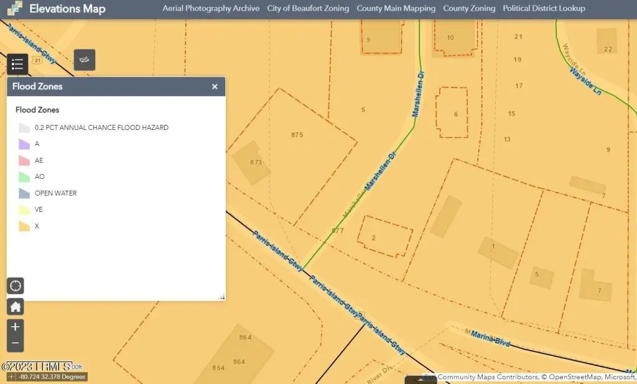
Task: Zoom in on the map
Action: click(16, 327)
